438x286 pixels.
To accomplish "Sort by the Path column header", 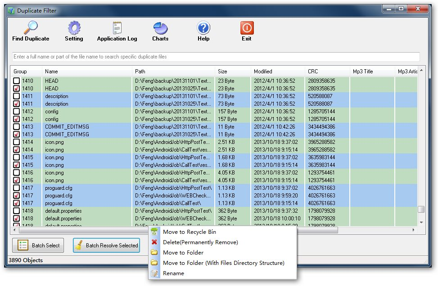I will 173,71.
